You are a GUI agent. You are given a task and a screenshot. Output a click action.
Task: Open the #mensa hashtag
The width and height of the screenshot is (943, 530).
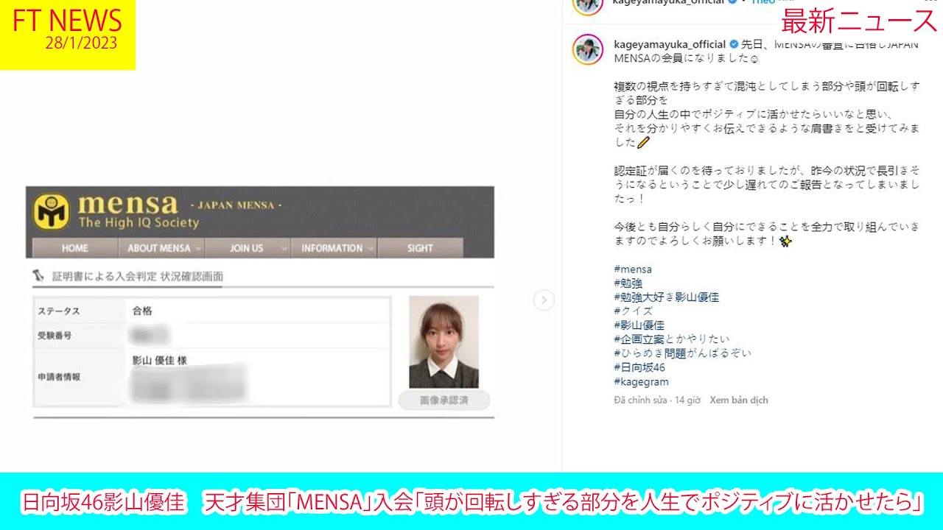(x=633, y=269)
